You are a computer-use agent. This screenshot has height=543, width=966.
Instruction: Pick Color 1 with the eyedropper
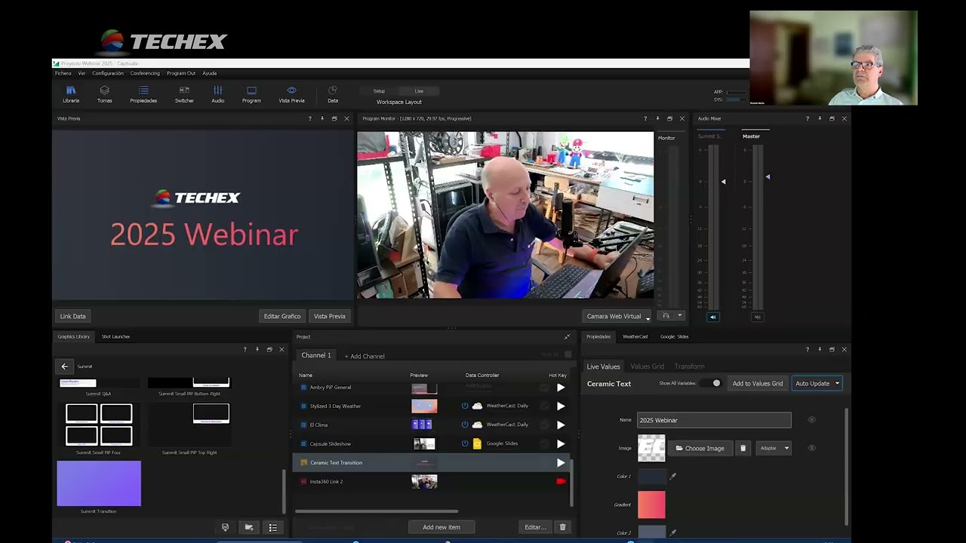pos(672,476)
